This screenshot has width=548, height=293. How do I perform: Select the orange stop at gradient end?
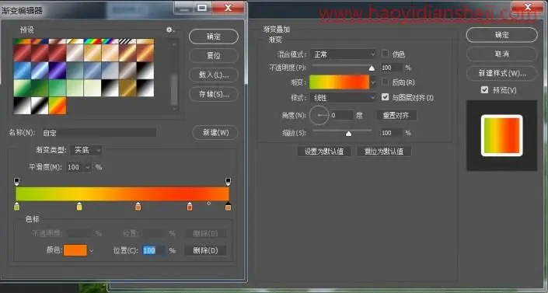(228, 206)
